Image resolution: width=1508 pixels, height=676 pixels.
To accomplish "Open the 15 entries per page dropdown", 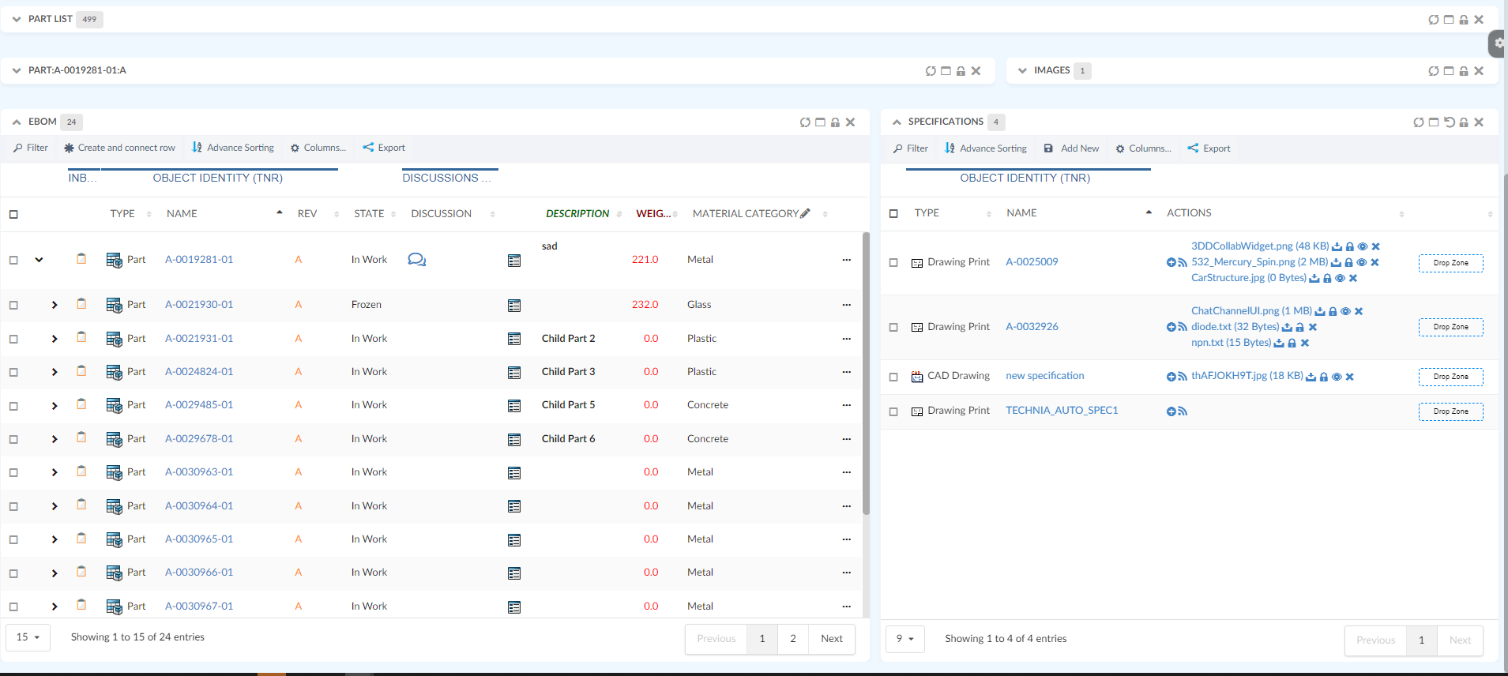I will pyautogui.click(x=28, y=637).
